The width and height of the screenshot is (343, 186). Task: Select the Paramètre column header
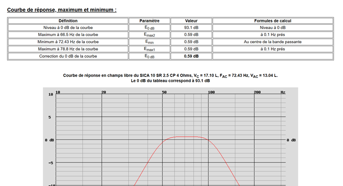149,21
